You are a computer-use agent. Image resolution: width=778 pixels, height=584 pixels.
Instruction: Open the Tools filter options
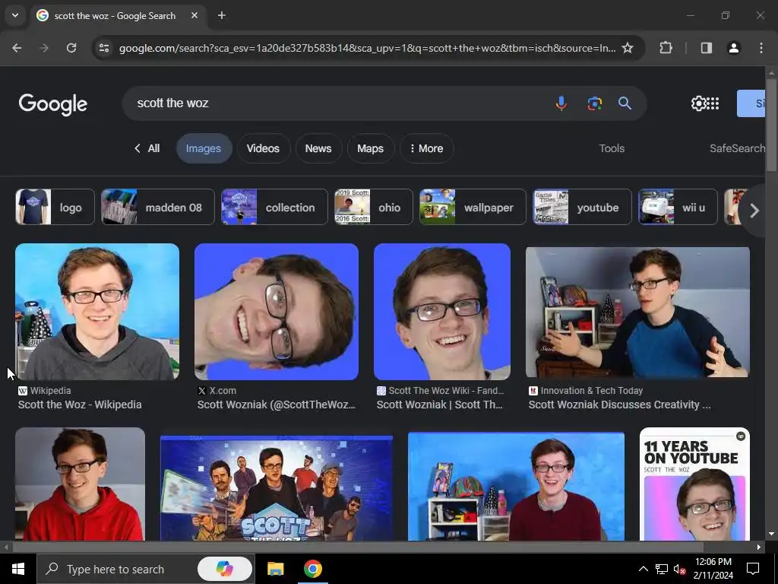[x=612, y=148]
